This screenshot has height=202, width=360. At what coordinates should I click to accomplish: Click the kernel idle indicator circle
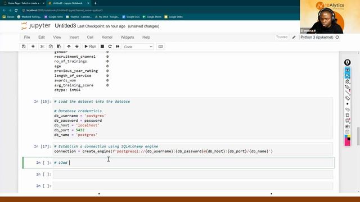[337, 38]
